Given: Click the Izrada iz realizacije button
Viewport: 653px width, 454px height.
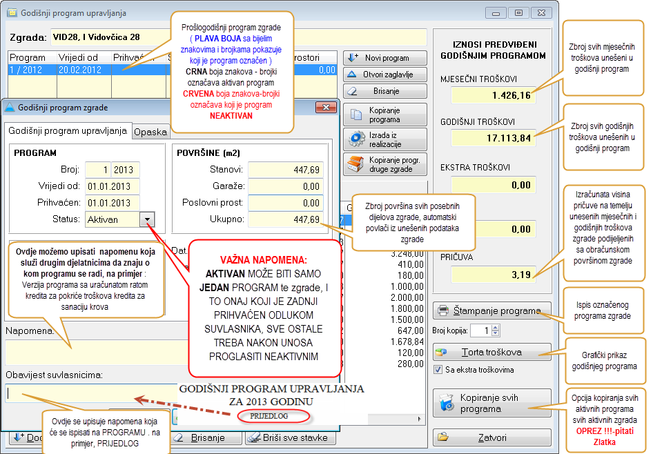Looking at the screenshot, I should (385, 139).
